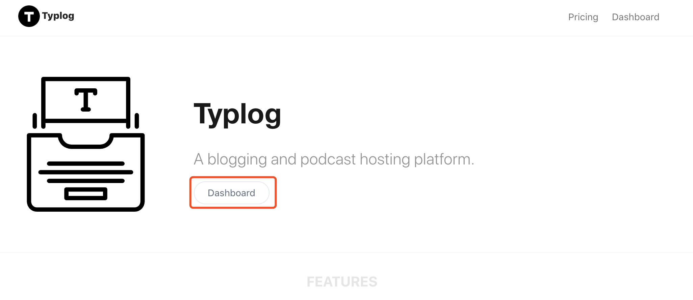Screen dimensions: 693x300
Task: Click the white T inside the header logo
Action: [29, 17]
